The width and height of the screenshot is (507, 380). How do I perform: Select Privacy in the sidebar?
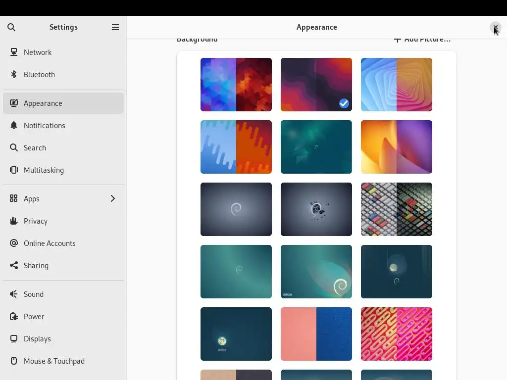click(63, 221)
